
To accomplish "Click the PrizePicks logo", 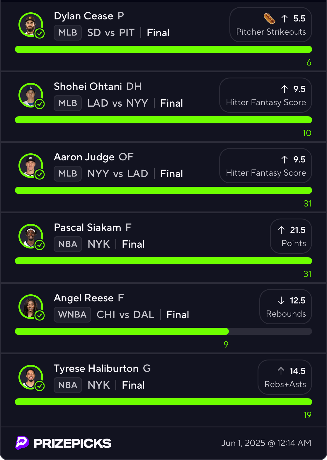I will [x=64, y=443].
